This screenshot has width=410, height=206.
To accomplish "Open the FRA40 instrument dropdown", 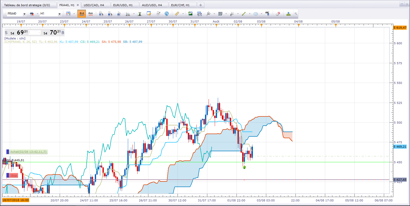I will point(24,14).
